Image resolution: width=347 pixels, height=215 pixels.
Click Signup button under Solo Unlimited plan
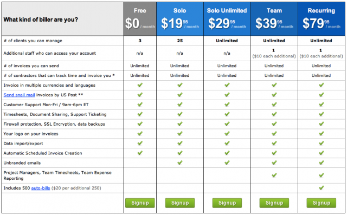tap(227, 203)
